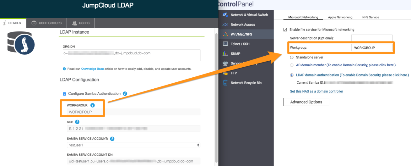Click the SNMP chart icon

225,54
